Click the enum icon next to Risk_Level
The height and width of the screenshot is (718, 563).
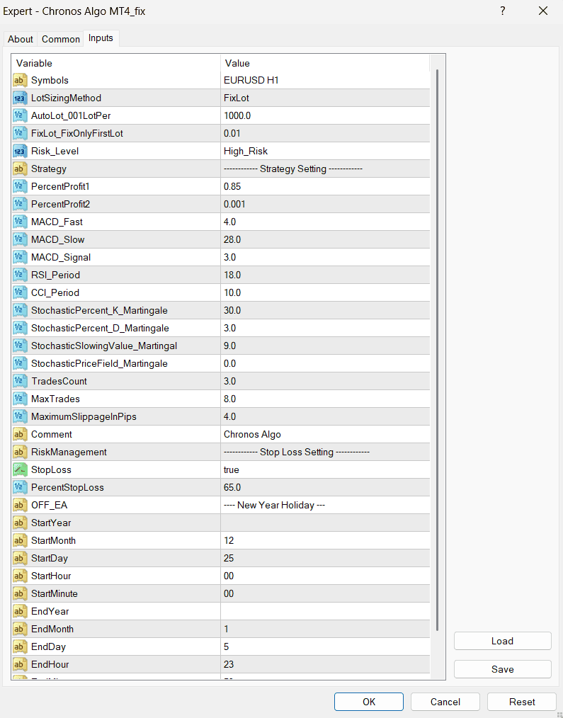20,151
